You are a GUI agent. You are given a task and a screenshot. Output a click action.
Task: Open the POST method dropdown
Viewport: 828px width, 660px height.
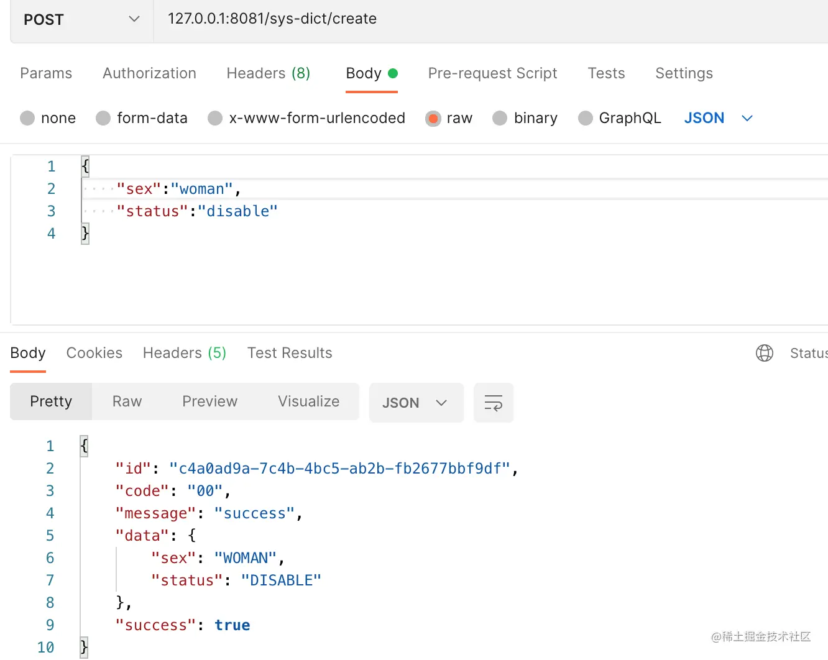(81, 19)
